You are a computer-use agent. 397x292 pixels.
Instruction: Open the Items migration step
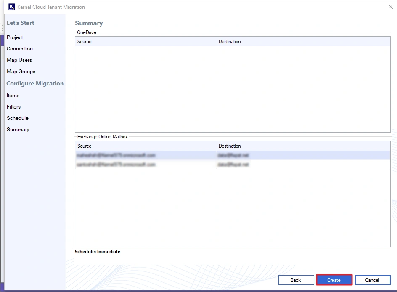point(13,96)
